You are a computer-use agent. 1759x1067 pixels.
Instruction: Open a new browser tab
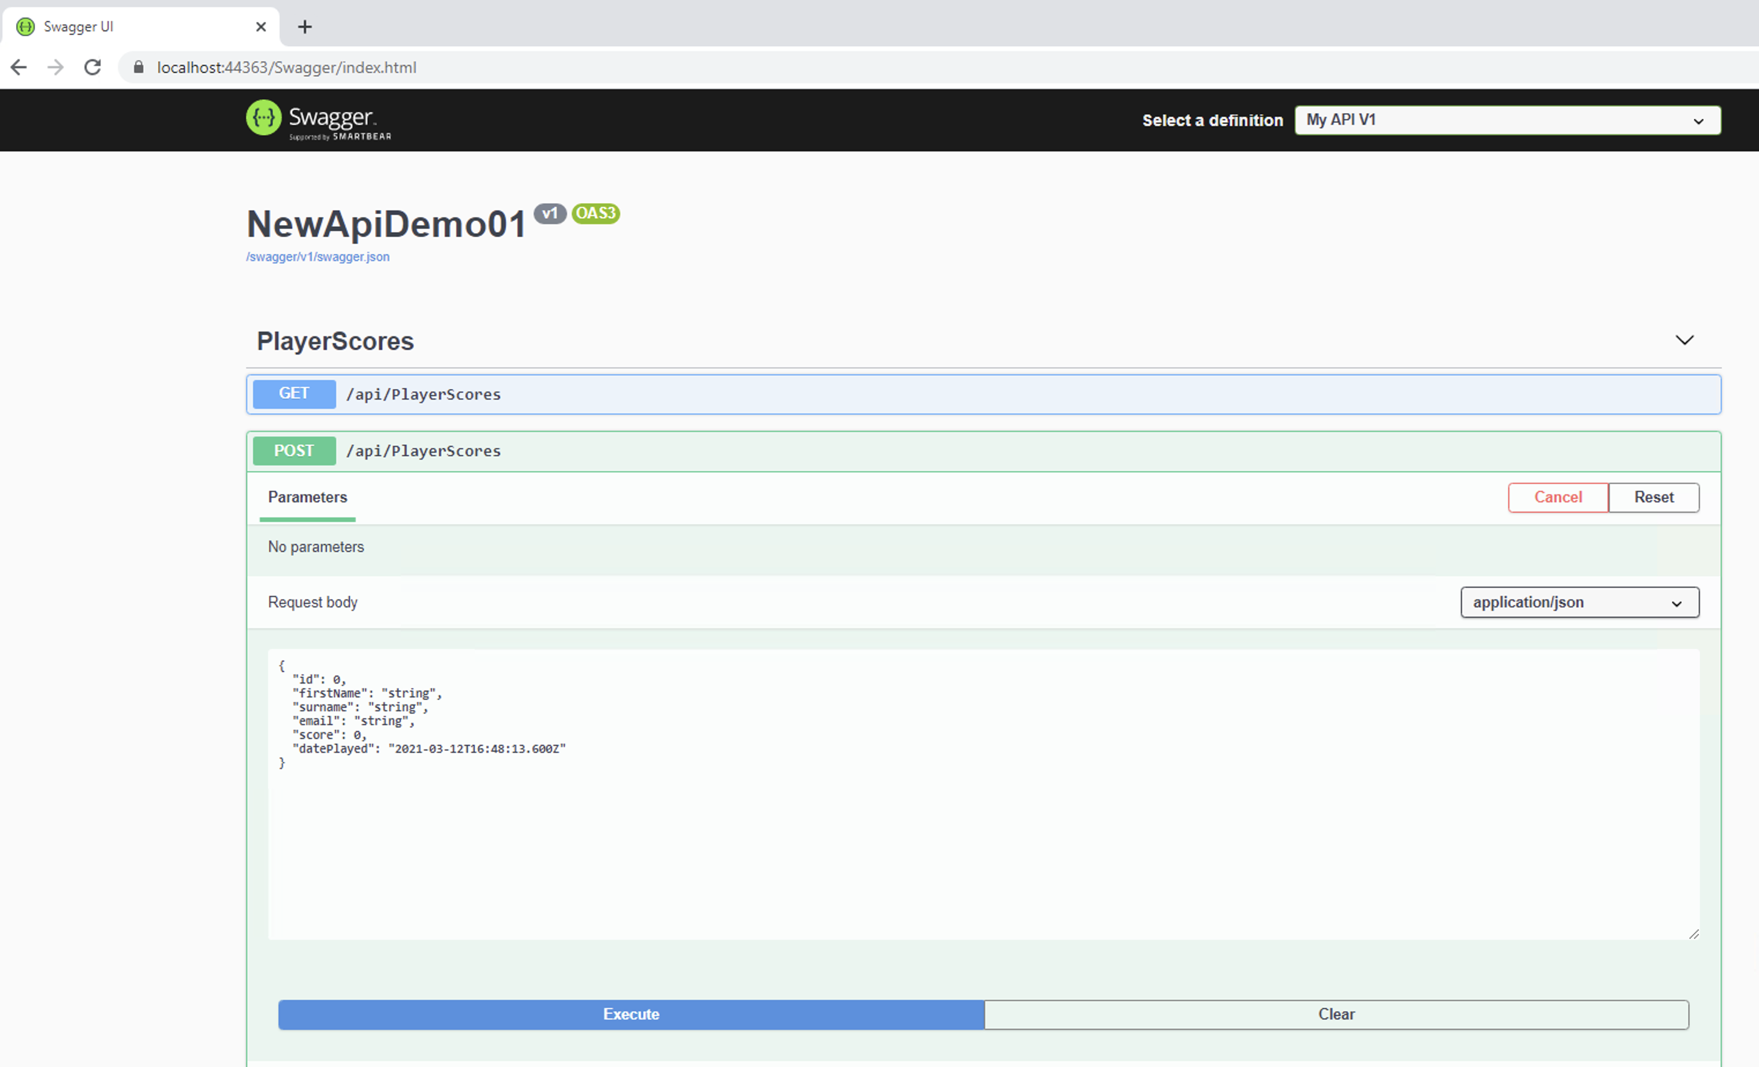305,27
